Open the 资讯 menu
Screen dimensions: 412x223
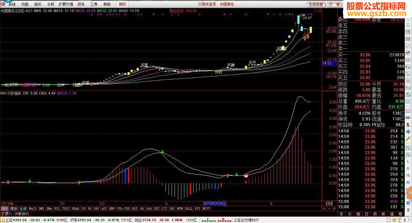click(x=81, y=4)
